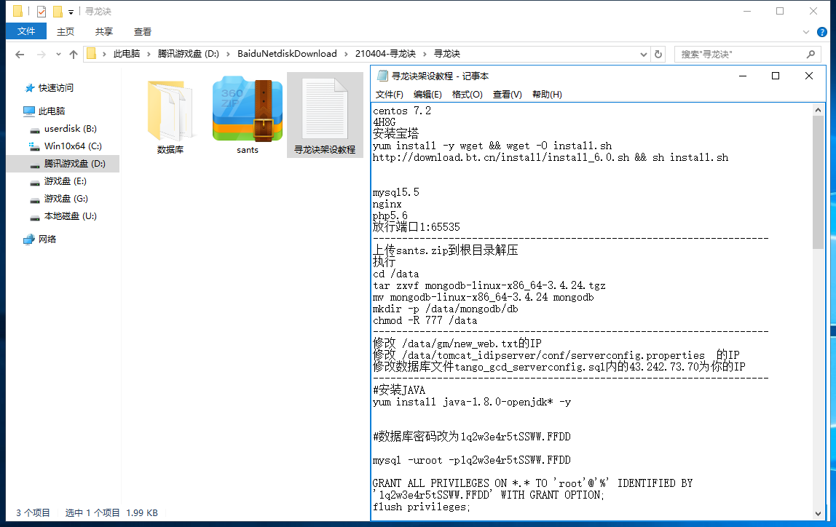Click 此电脑 in address breadcrumb
The width and height of the screenshot is (836, 527).
point(127,54)
